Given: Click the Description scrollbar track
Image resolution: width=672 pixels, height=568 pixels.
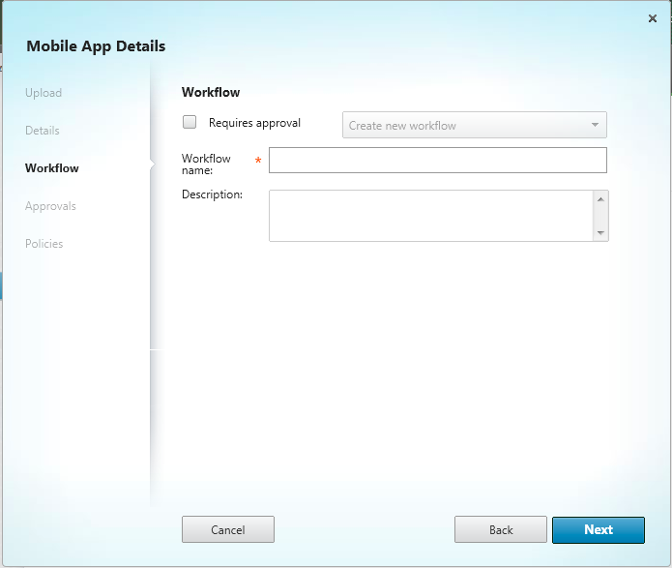Looking at the screenshot, I should (x=600, y=216).
